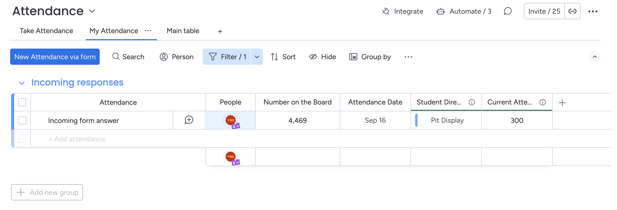Image resolution: width=617 pixels, height=210 pixels.
Task: Toggle Hide columns option
Action: click(322, 57)
